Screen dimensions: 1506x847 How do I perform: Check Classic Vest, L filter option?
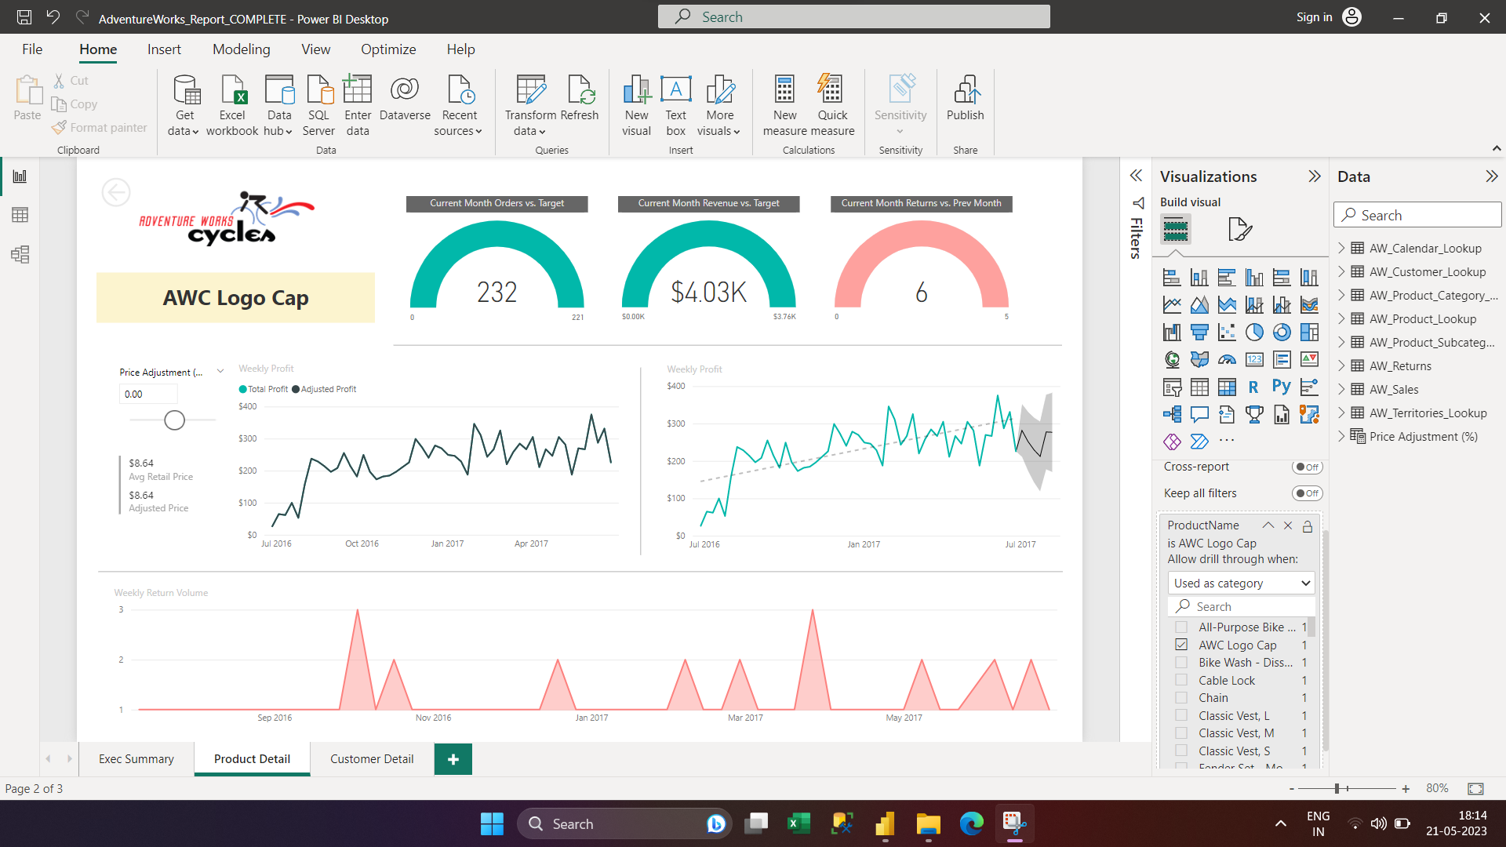1181,715
